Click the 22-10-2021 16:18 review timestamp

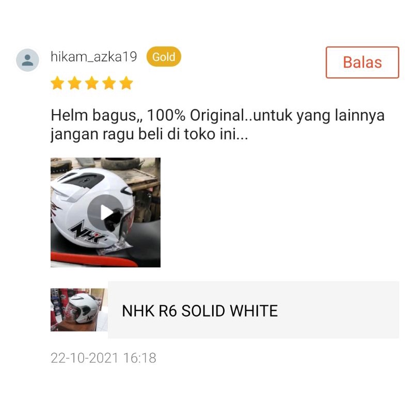point(103,358)
